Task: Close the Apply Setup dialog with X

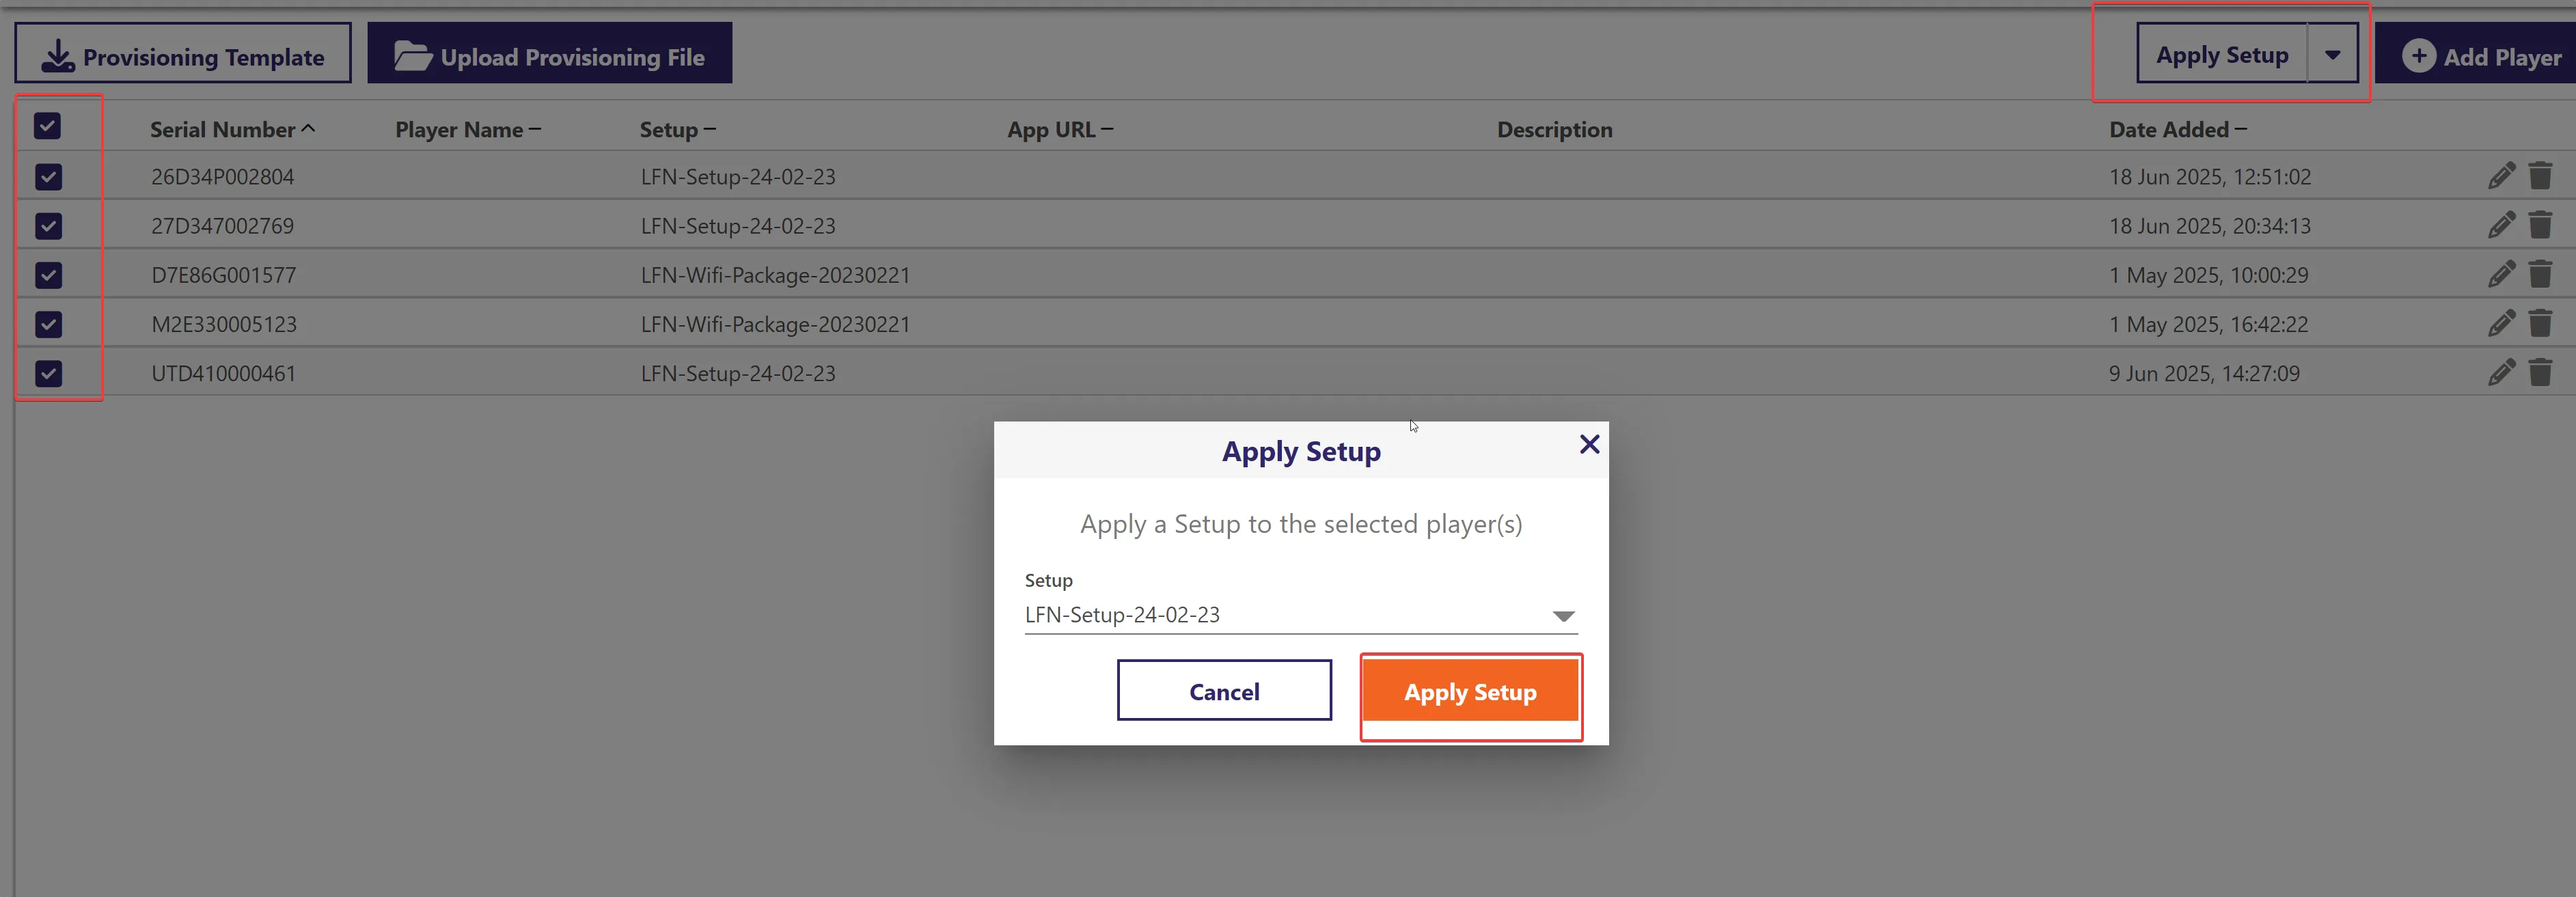Action: 1589,444
